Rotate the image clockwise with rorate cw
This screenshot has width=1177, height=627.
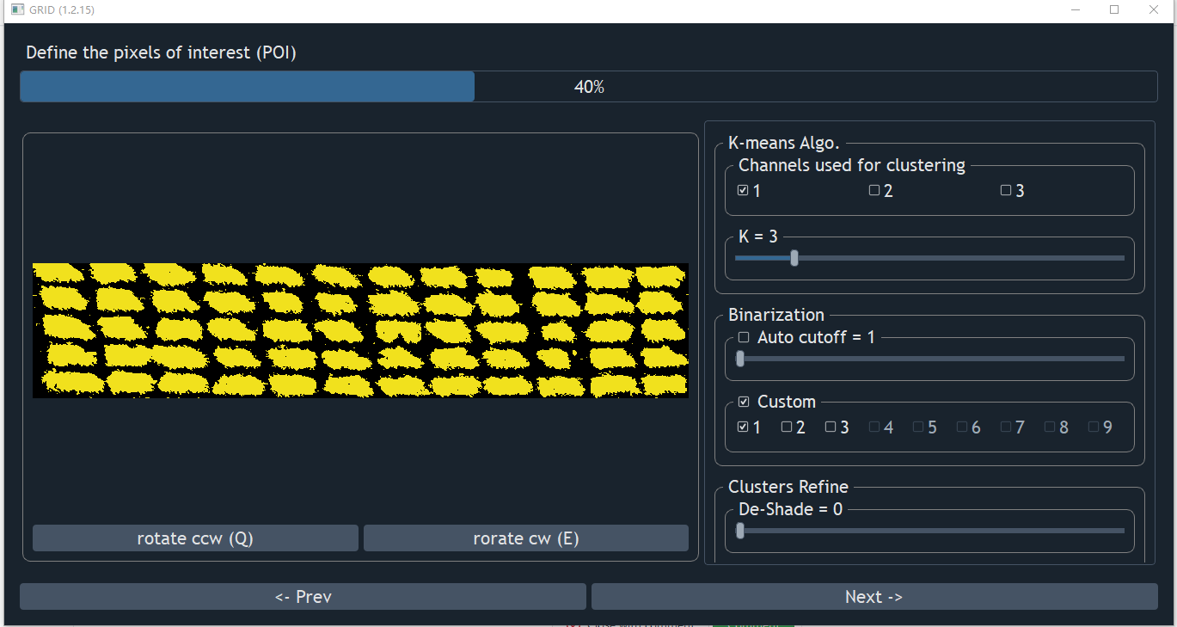point(526,538)
